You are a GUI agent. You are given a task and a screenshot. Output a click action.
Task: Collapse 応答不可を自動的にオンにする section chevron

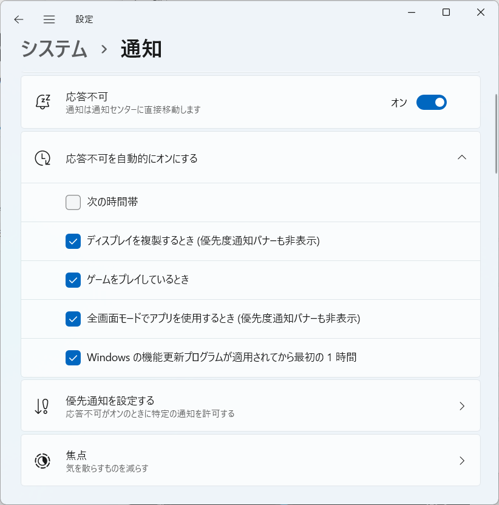pyautogui.click(x=462, y=157)
